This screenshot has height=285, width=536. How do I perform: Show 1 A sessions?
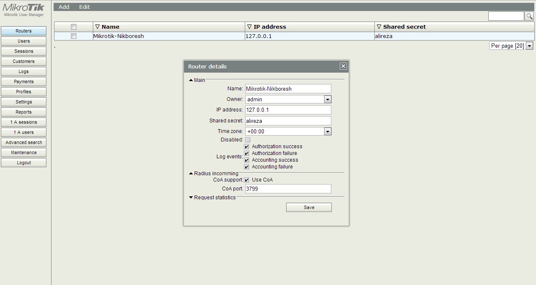click(x=24, y=122)
